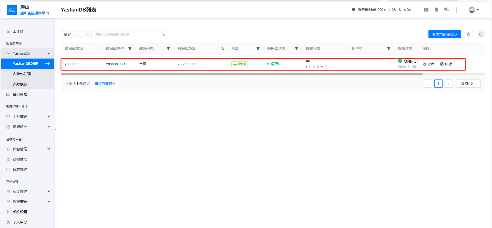Open table column settings gear
The image size is (492, 228).
tap(469, 34)
